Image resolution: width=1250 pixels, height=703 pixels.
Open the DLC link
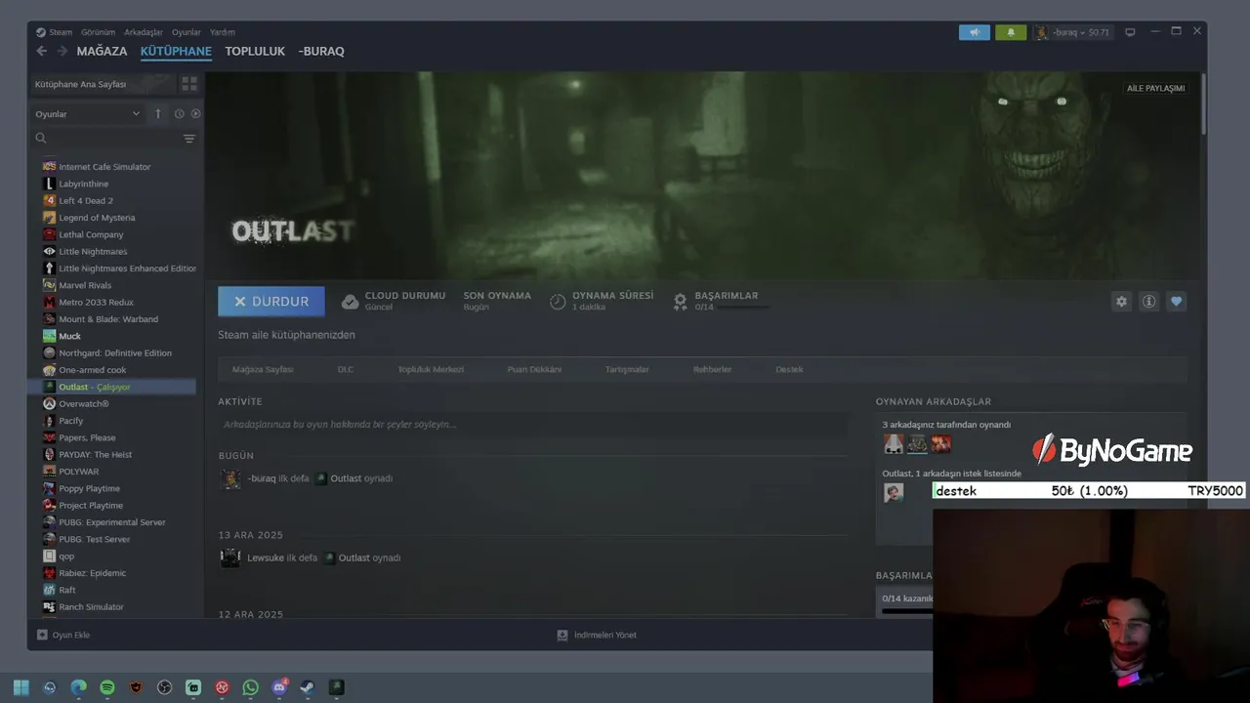click(x=346, y=370)
